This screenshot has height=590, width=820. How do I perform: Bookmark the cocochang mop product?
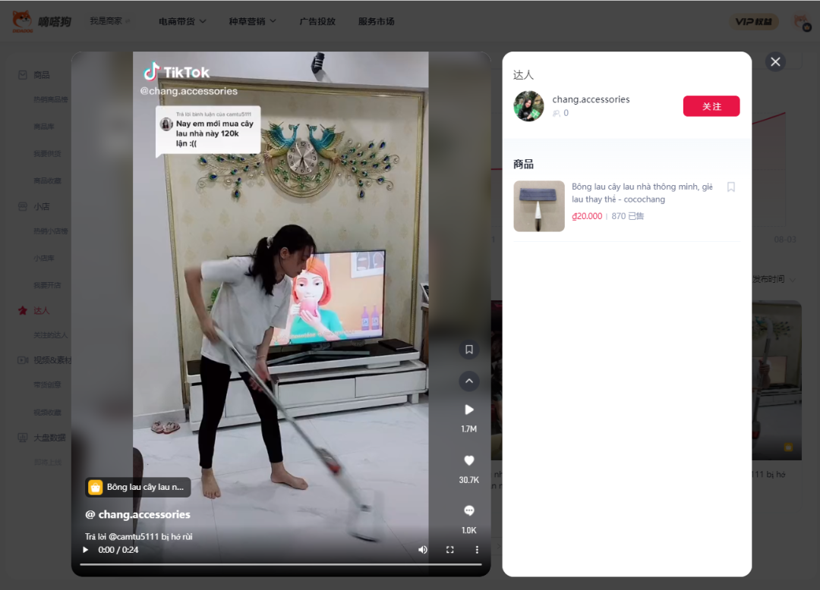coord(730,187)
